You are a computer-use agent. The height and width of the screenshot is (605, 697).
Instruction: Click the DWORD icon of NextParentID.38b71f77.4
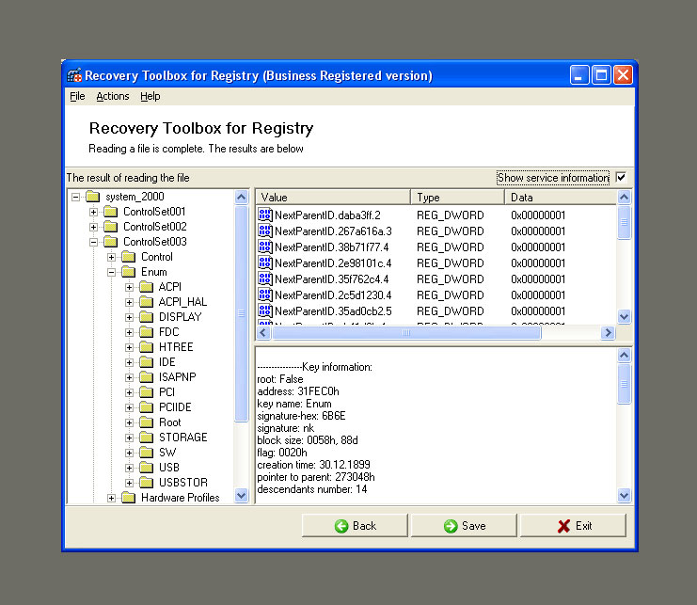265,247
